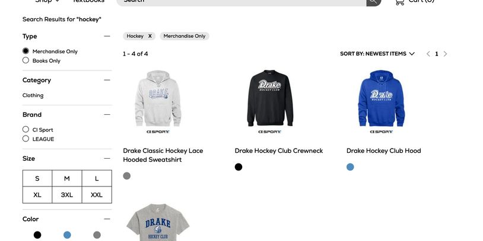Click Clothing category filter
The width and height of the screenshot is (483, 241).
click(33, 95)
